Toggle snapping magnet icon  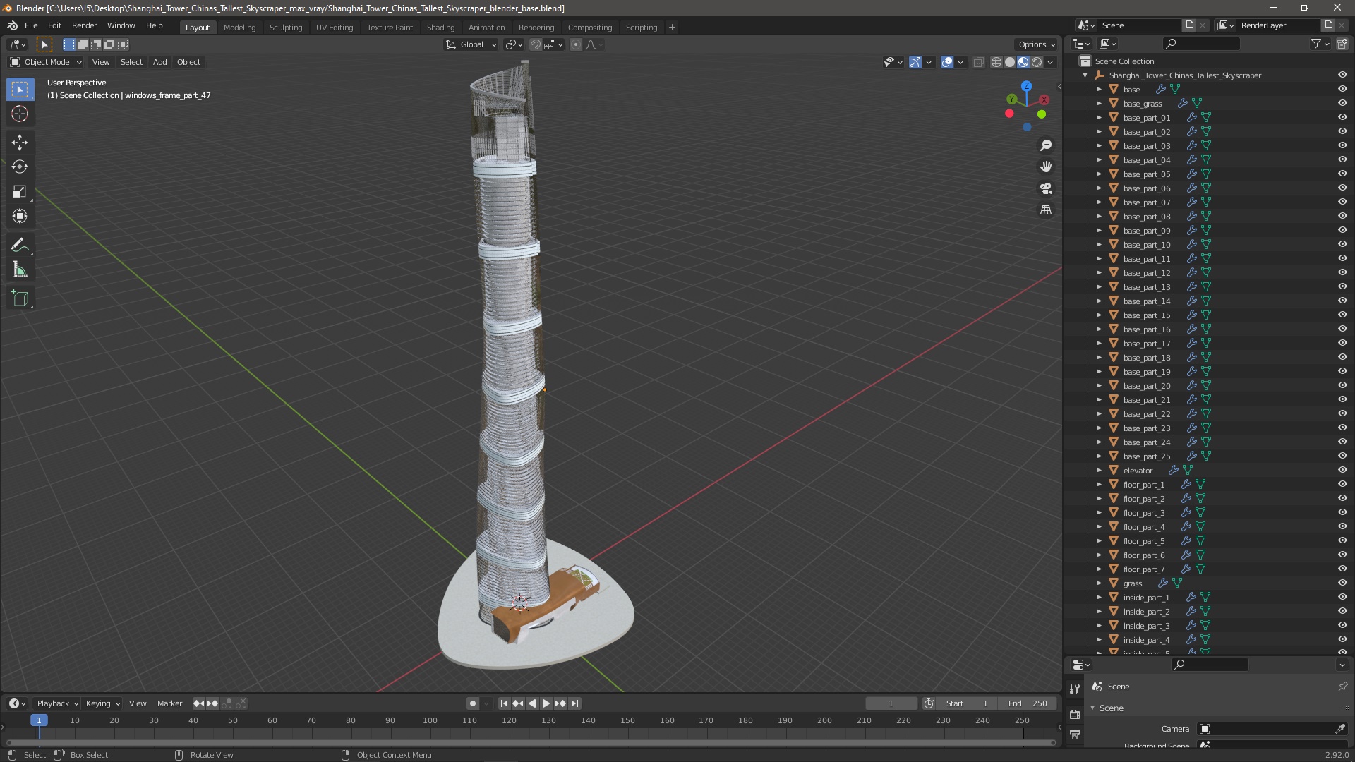[536, 44]
